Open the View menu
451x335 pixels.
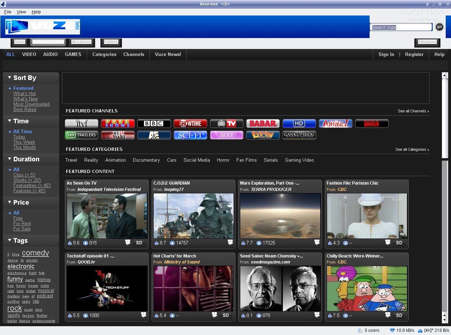21,12
